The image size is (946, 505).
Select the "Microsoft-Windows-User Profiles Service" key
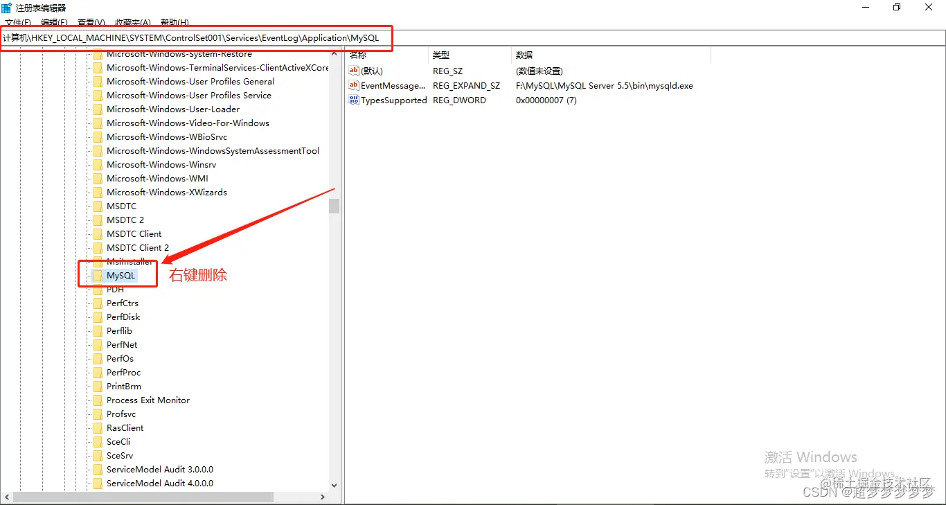(x=189, y=96)
